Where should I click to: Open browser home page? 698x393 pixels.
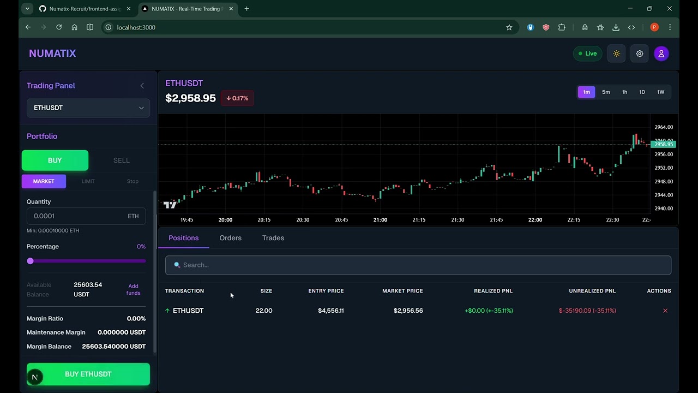[x=75, y=27]
